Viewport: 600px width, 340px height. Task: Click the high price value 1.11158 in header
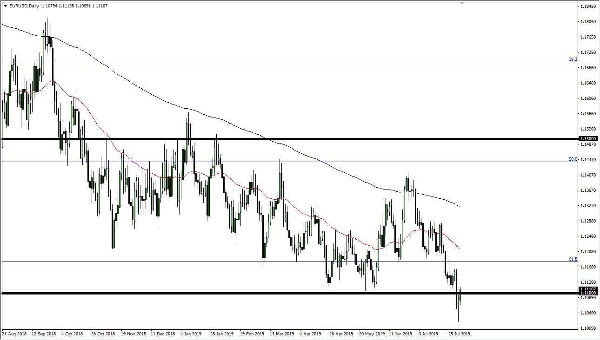point(66,6)
